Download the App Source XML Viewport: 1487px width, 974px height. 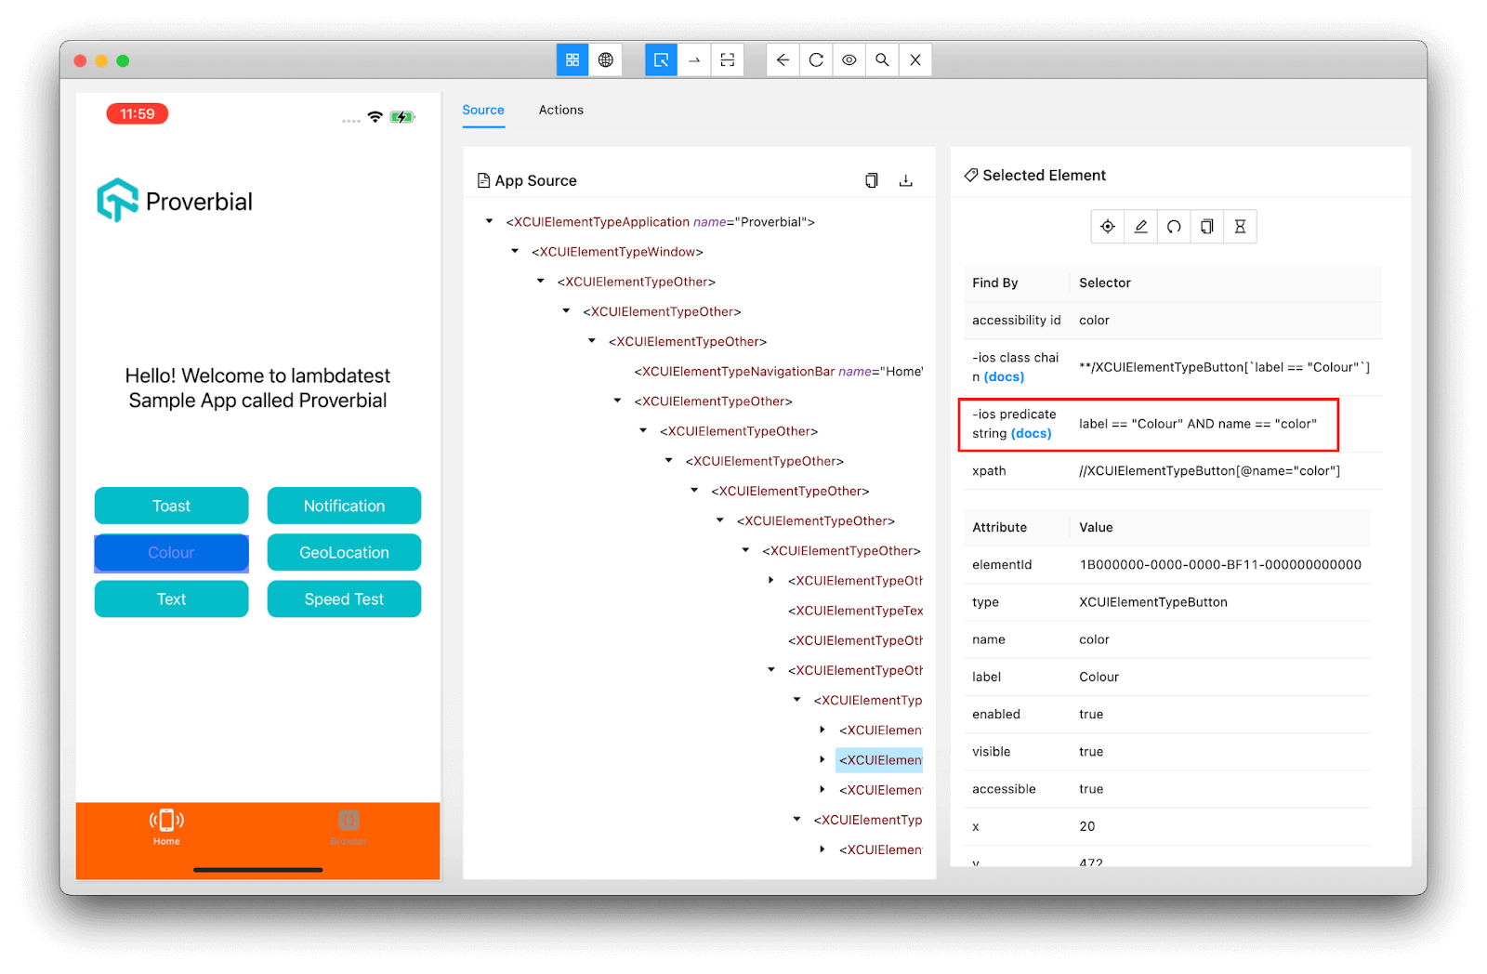coord(906,180)
